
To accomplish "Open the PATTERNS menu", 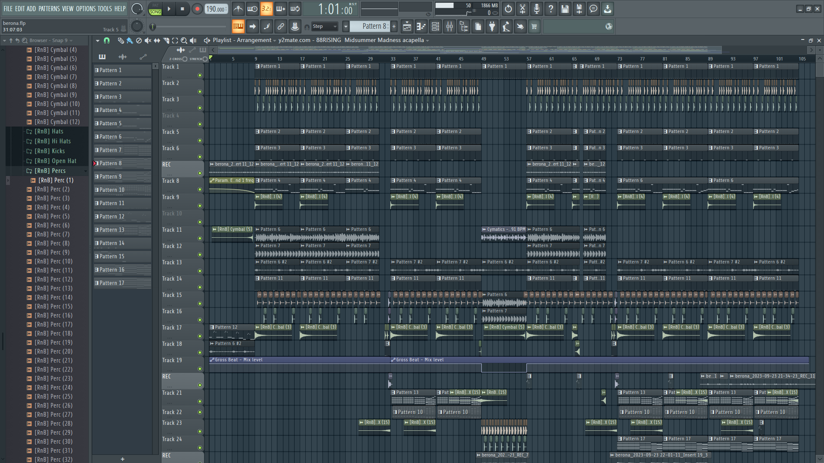I will [x=49, y=9].
